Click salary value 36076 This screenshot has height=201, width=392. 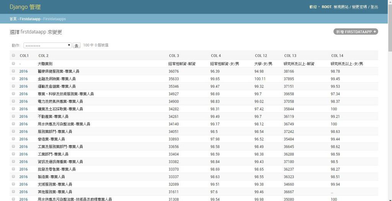(174, 71)
